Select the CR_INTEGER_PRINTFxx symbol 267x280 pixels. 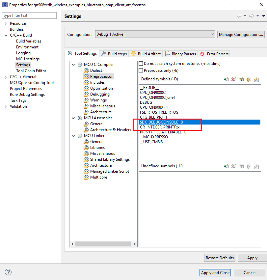tap(160, 127)
